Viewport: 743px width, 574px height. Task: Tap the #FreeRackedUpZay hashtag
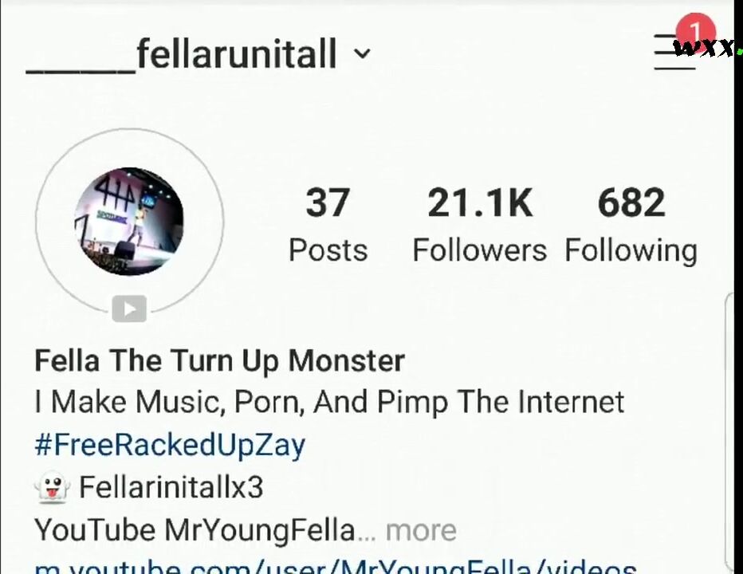tap(170, 446)
